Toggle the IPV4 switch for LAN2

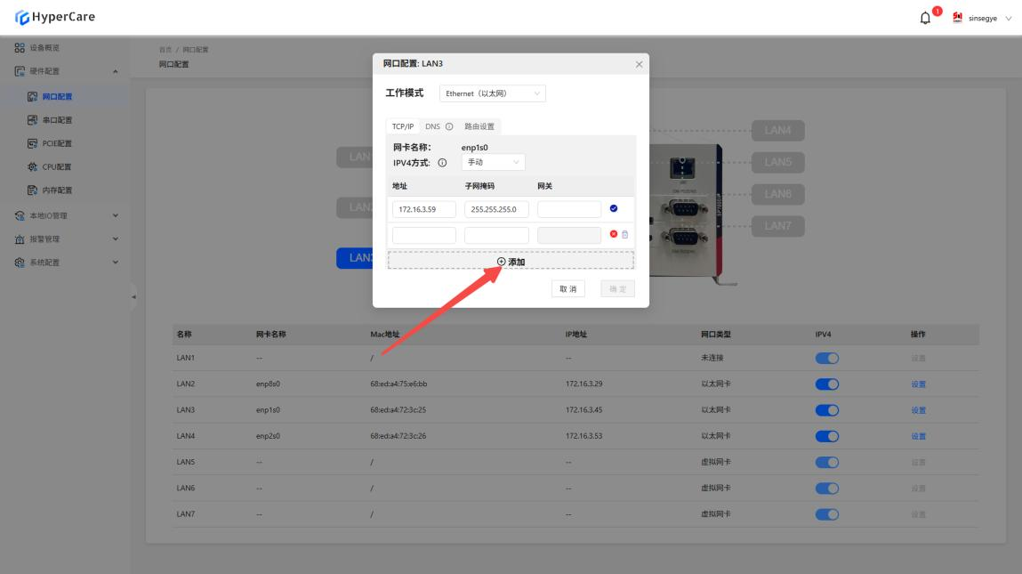point(826,384)
